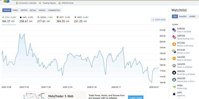Select the TOP watchlist tab

pos(175,16)
